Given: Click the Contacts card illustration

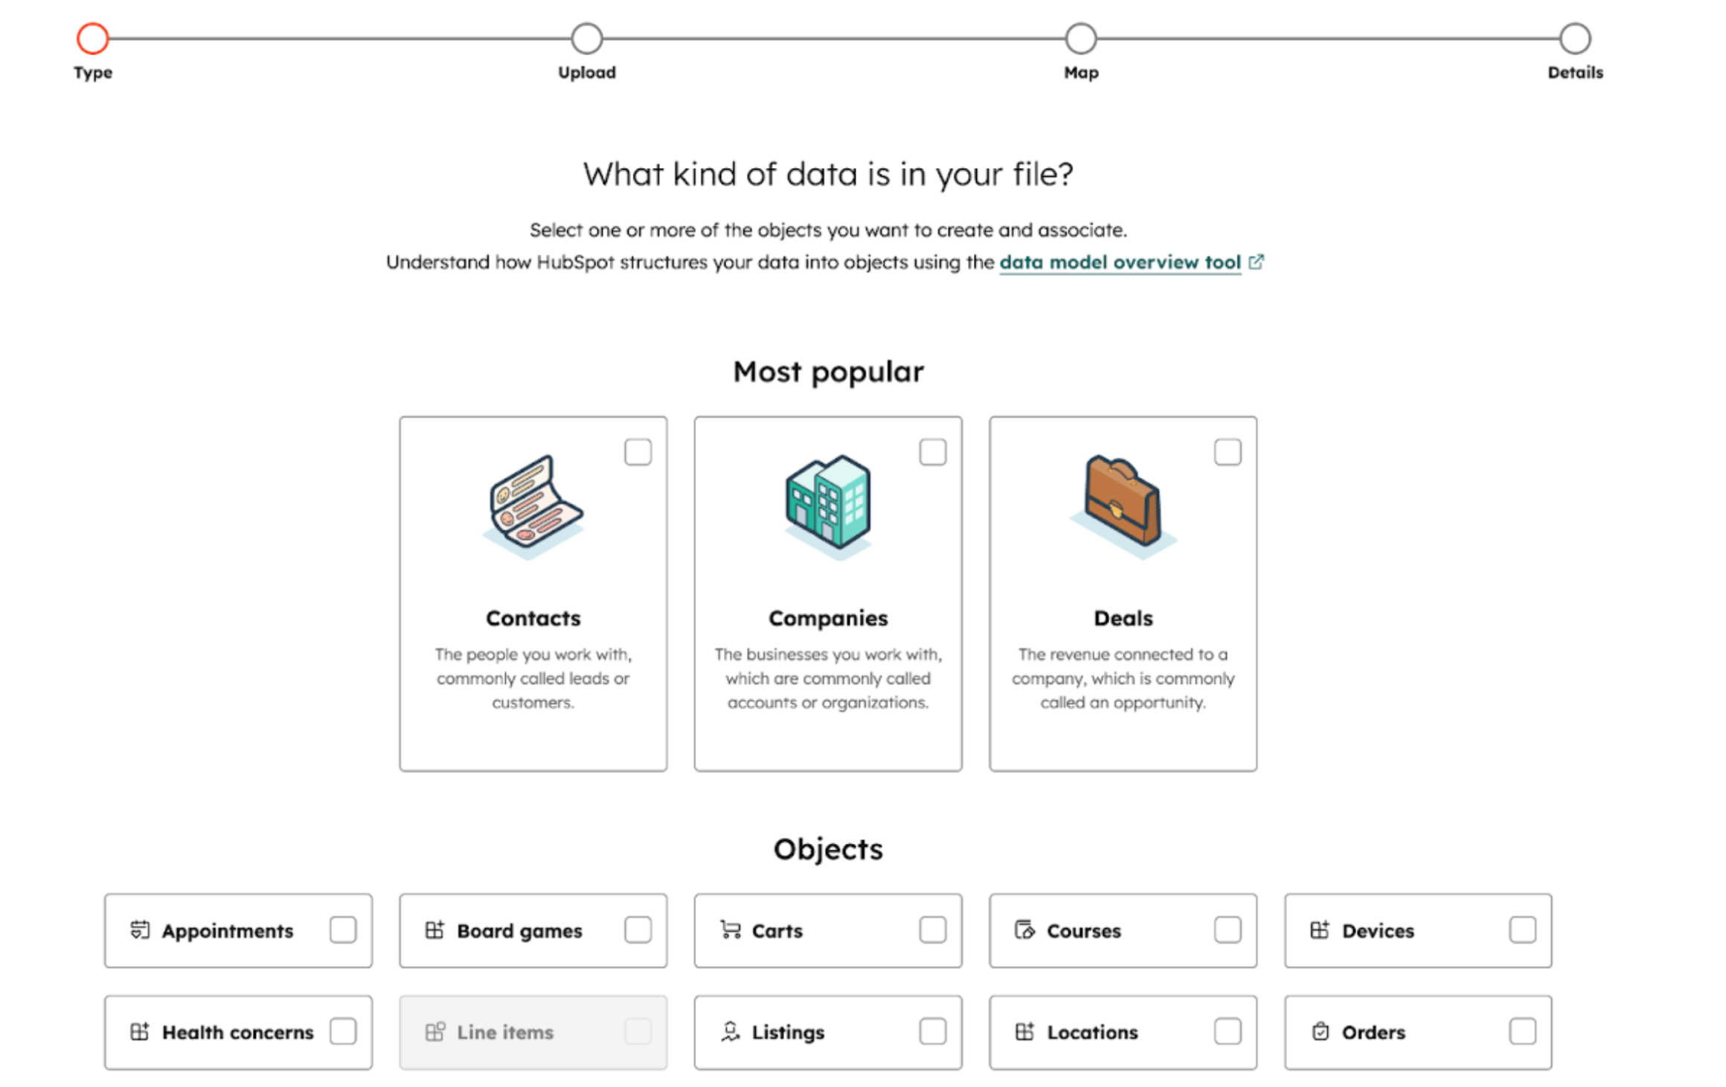Looking at the screenshot, I should [533, 506].
